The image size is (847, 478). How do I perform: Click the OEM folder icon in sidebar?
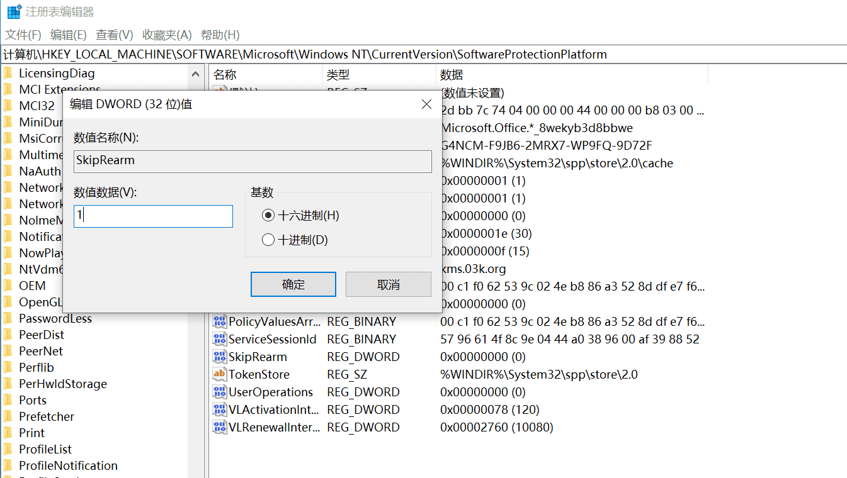click(9, 285)
